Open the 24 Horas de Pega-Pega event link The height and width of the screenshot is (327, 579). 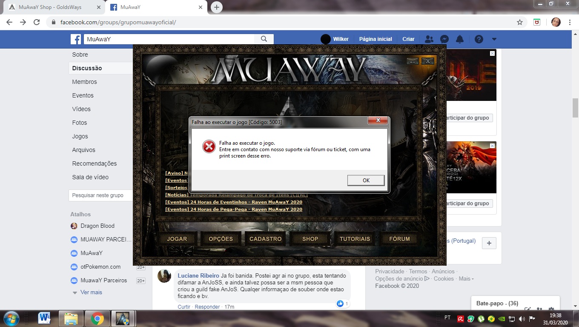point(234,209)
